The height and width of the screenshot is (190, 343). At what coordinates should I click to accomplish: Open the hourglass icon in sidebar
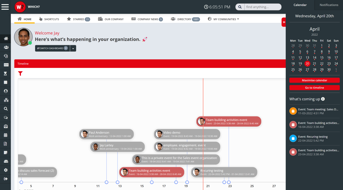6,74
